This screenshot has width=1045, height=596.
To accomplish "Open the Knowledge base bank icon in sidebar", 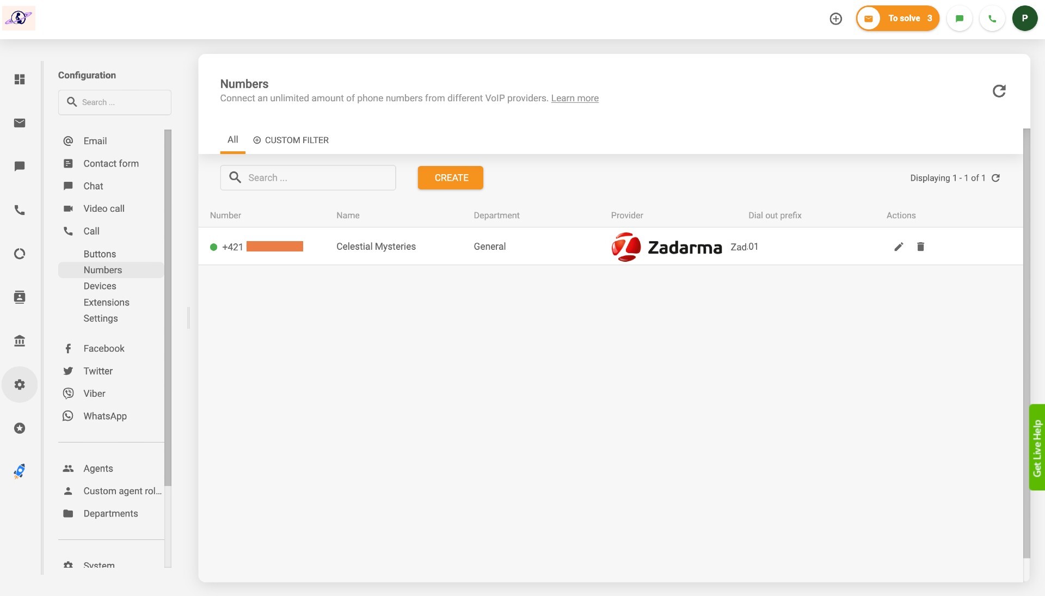I will tap(20, 341).
